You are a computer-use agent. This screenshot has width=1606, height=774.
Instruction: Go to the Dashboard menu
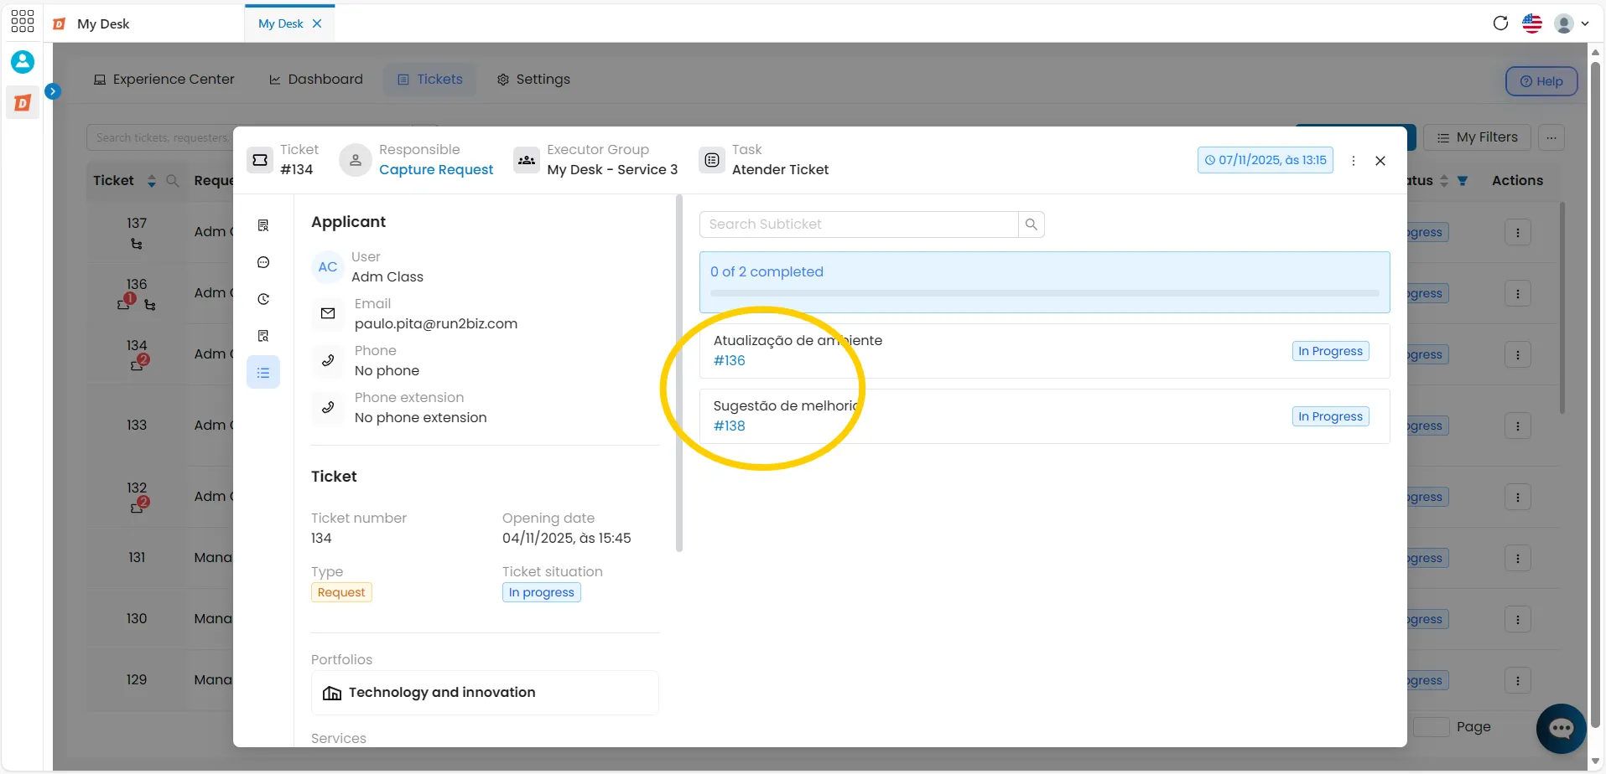[x=315, y=80]
